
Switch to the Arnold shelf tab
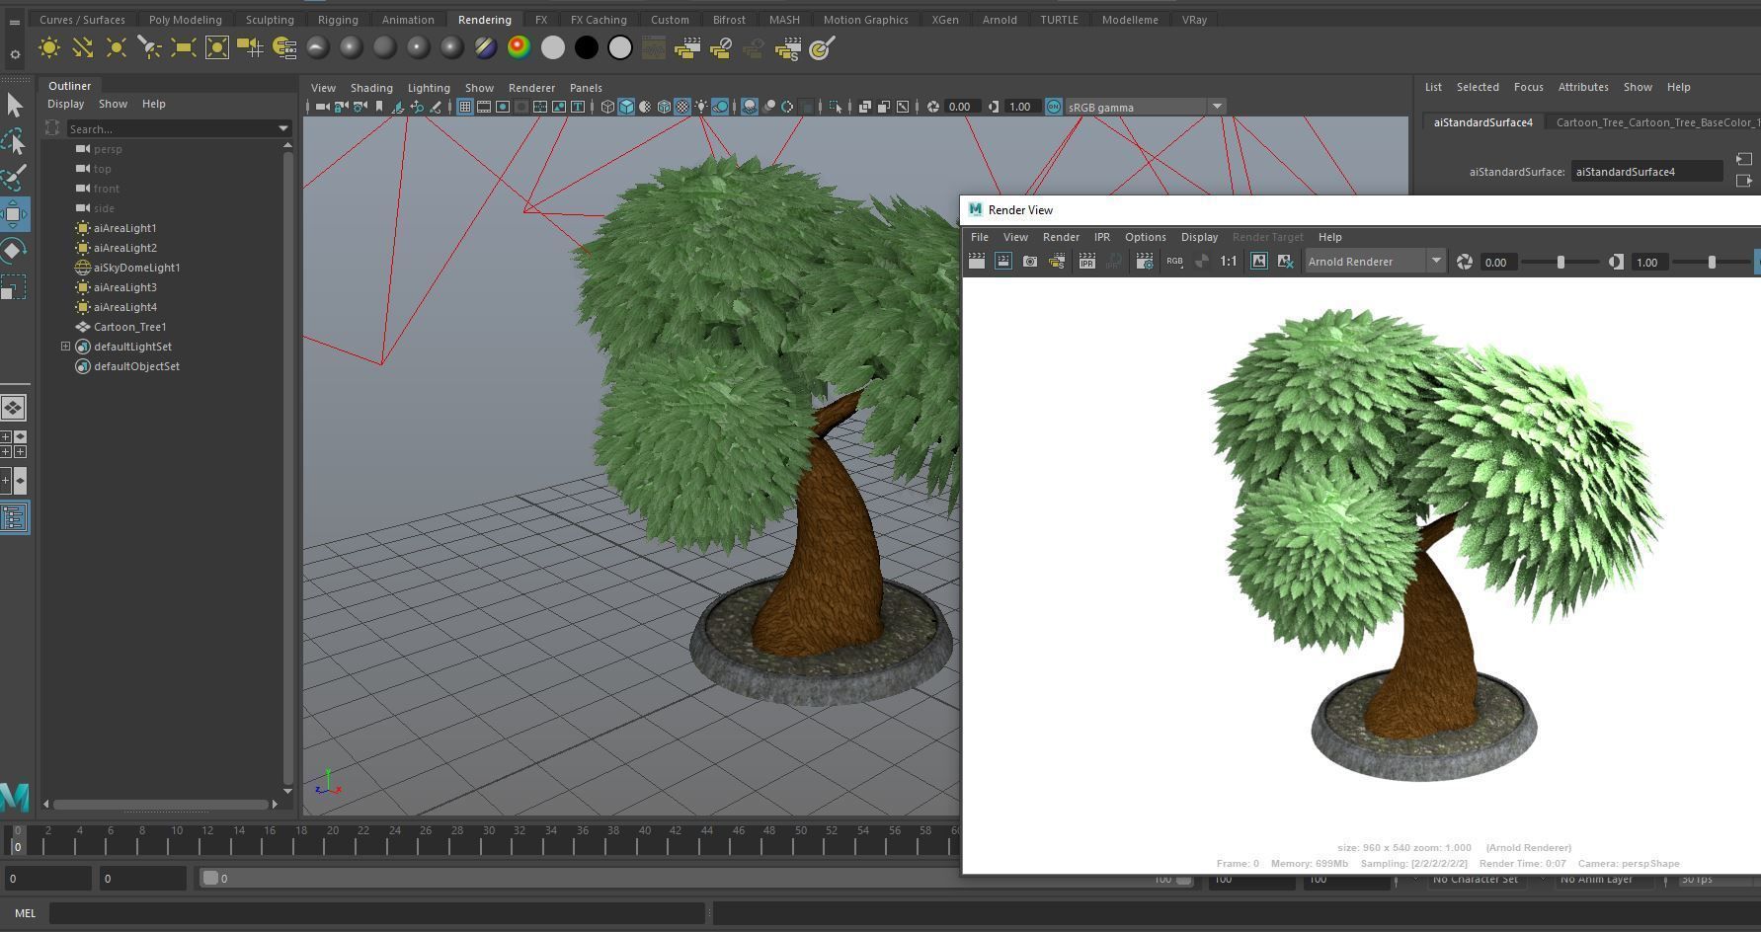coord(1000,20)
